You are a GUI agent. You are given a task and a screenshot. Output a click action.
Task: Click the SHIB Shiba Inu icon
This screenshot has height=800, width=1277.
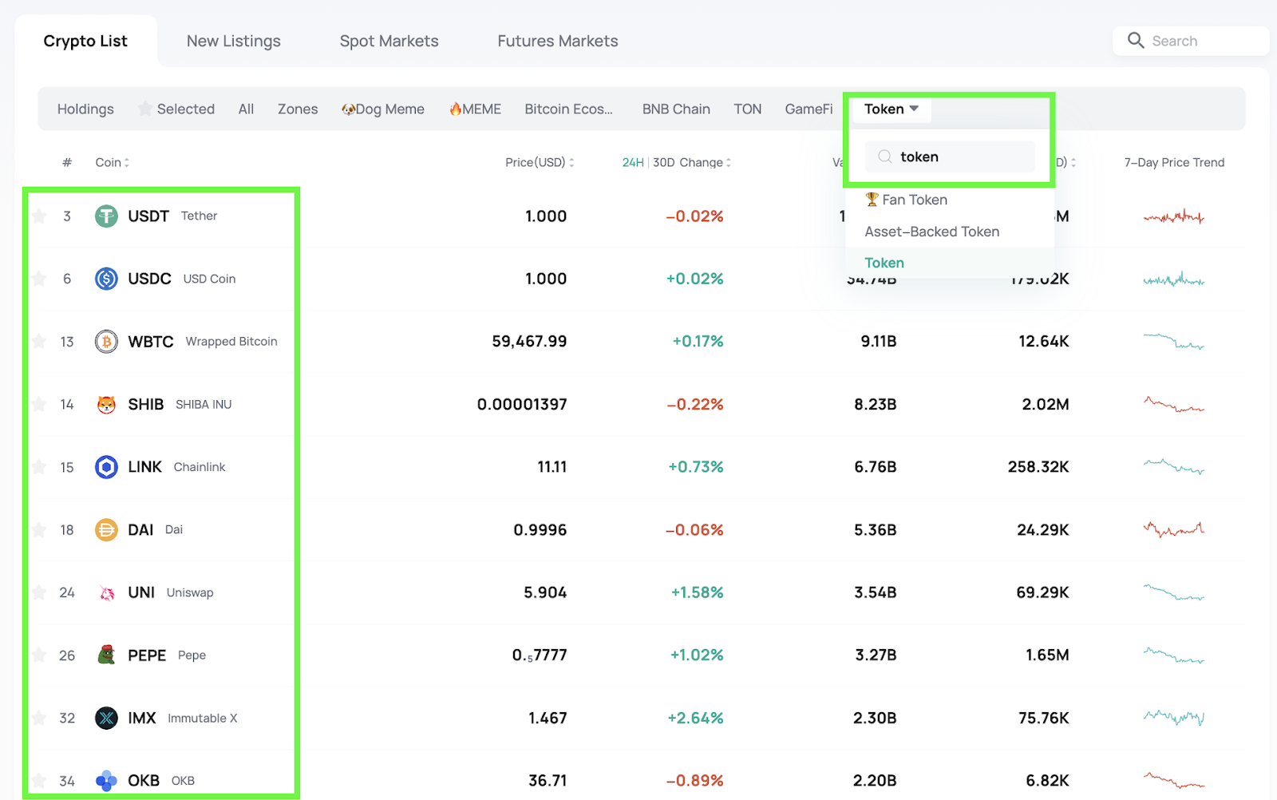(x=106, y=405)
